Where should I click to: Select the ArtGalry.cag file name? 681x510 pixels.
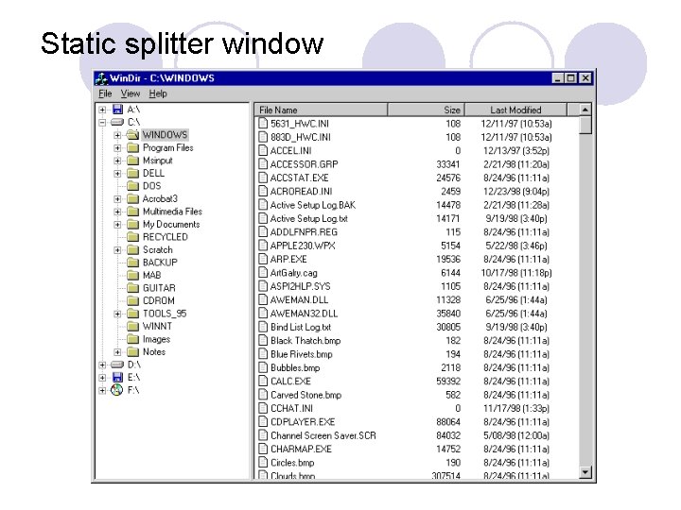pyautogui.click(x=293, y=273)
